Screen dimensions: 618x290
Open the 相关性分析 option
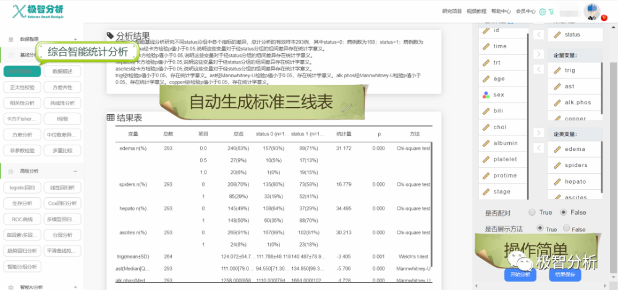pos(22,103)
